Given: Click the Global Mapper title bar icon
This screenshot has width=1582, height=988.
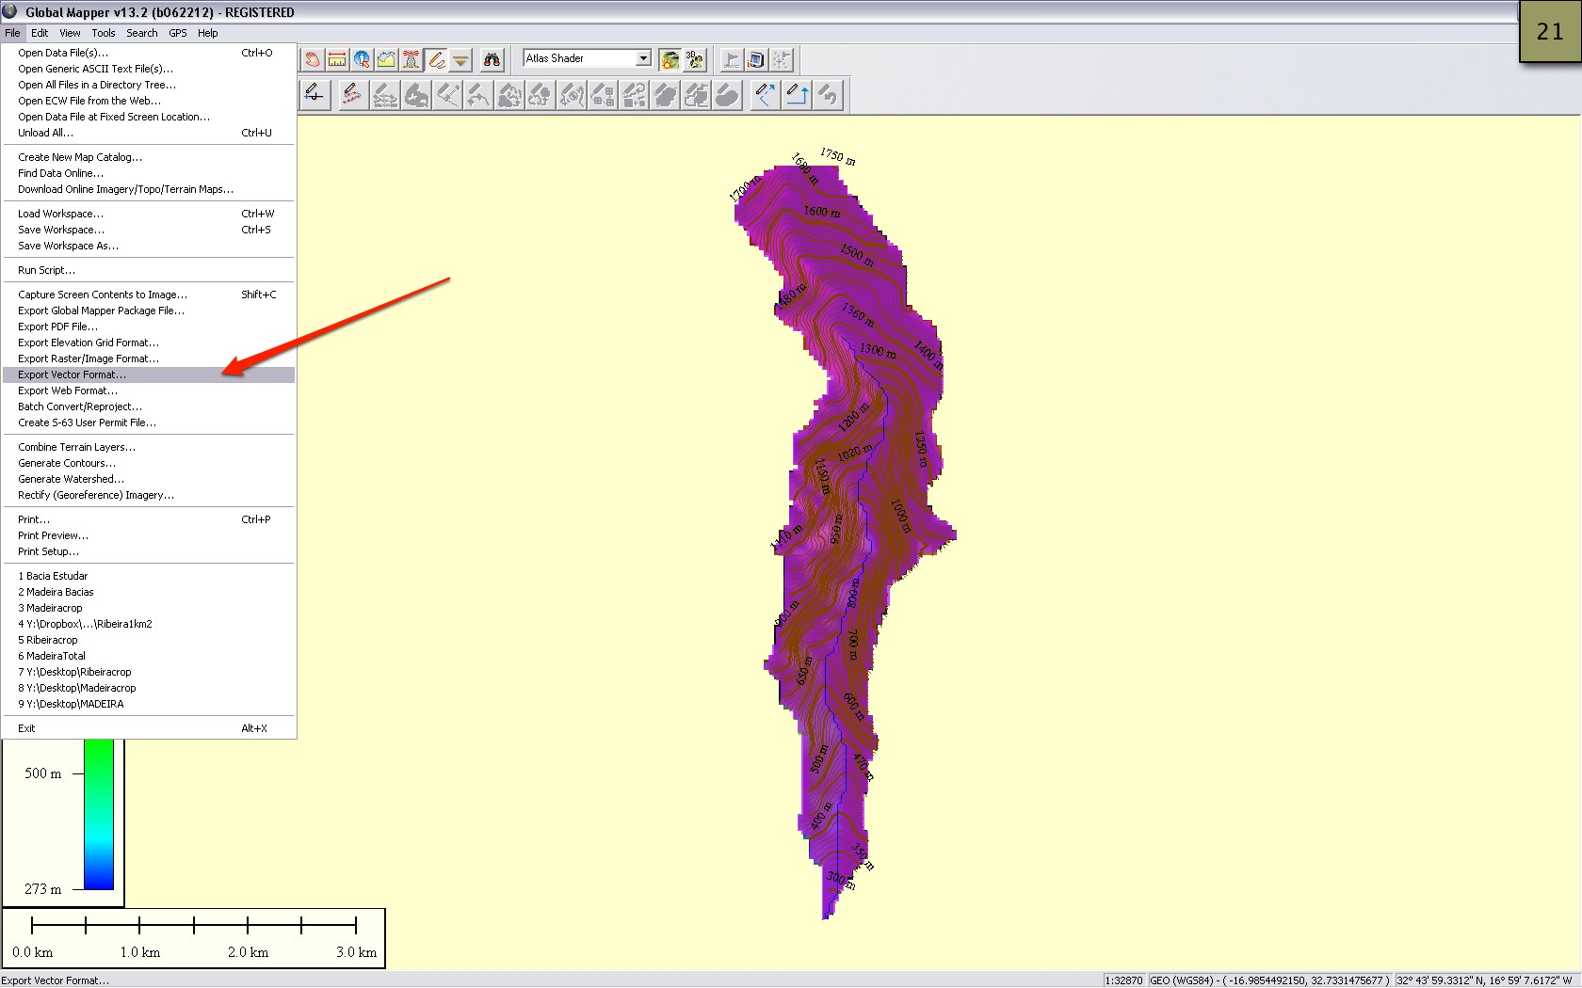Looking at the screenshot, I should click(x=9, y=11).
